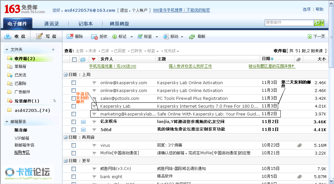Go to next page (下一页)

316,37
